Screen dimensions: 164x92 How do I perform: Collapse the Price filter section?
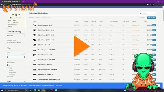(x=25, y=52)
